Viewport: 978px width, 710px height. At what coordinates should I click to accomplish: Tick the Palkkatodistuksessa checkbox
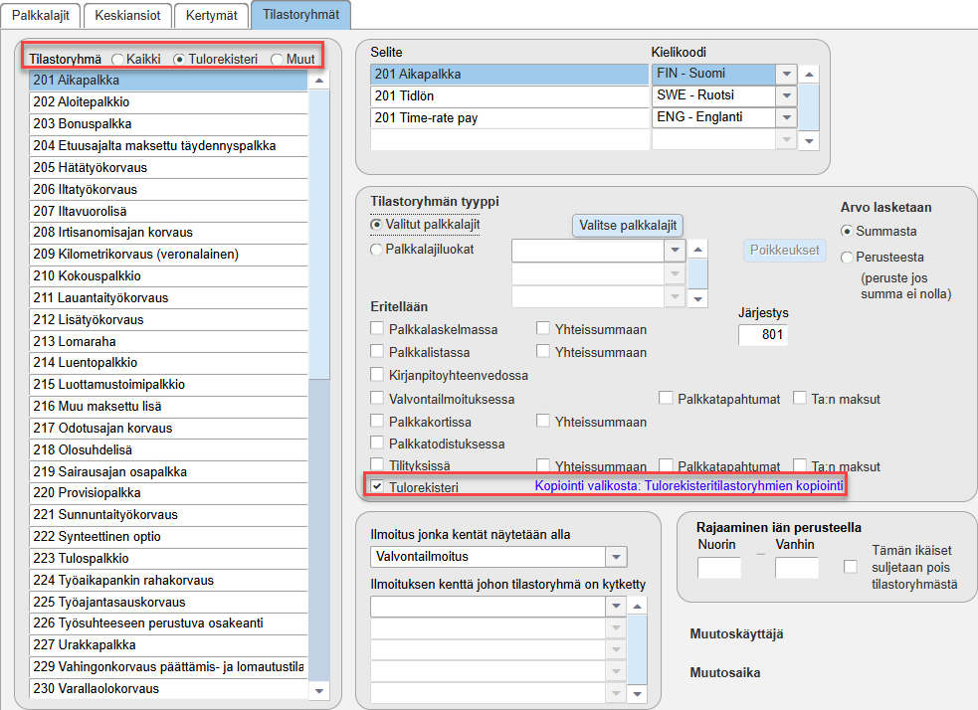pyautogui.click(x=377, y=443)
